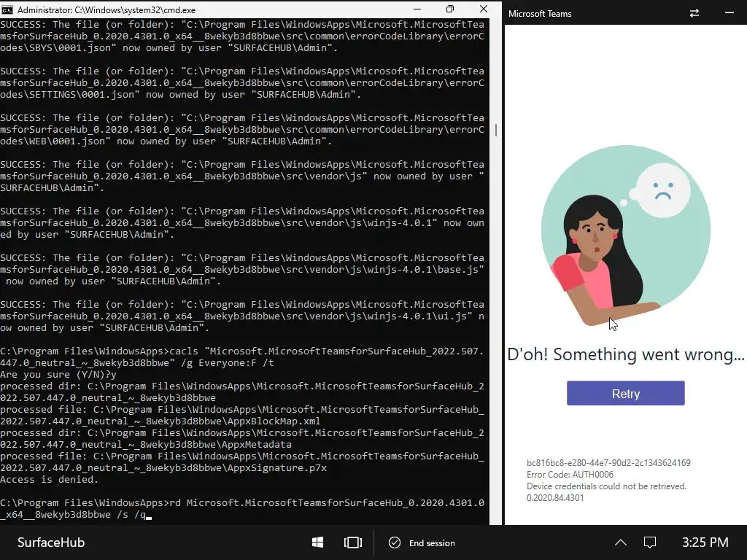This screenshot has width=747, height=560.
Task: Click the sad face thought bubble illustration
Action: [x=662, y=190]
